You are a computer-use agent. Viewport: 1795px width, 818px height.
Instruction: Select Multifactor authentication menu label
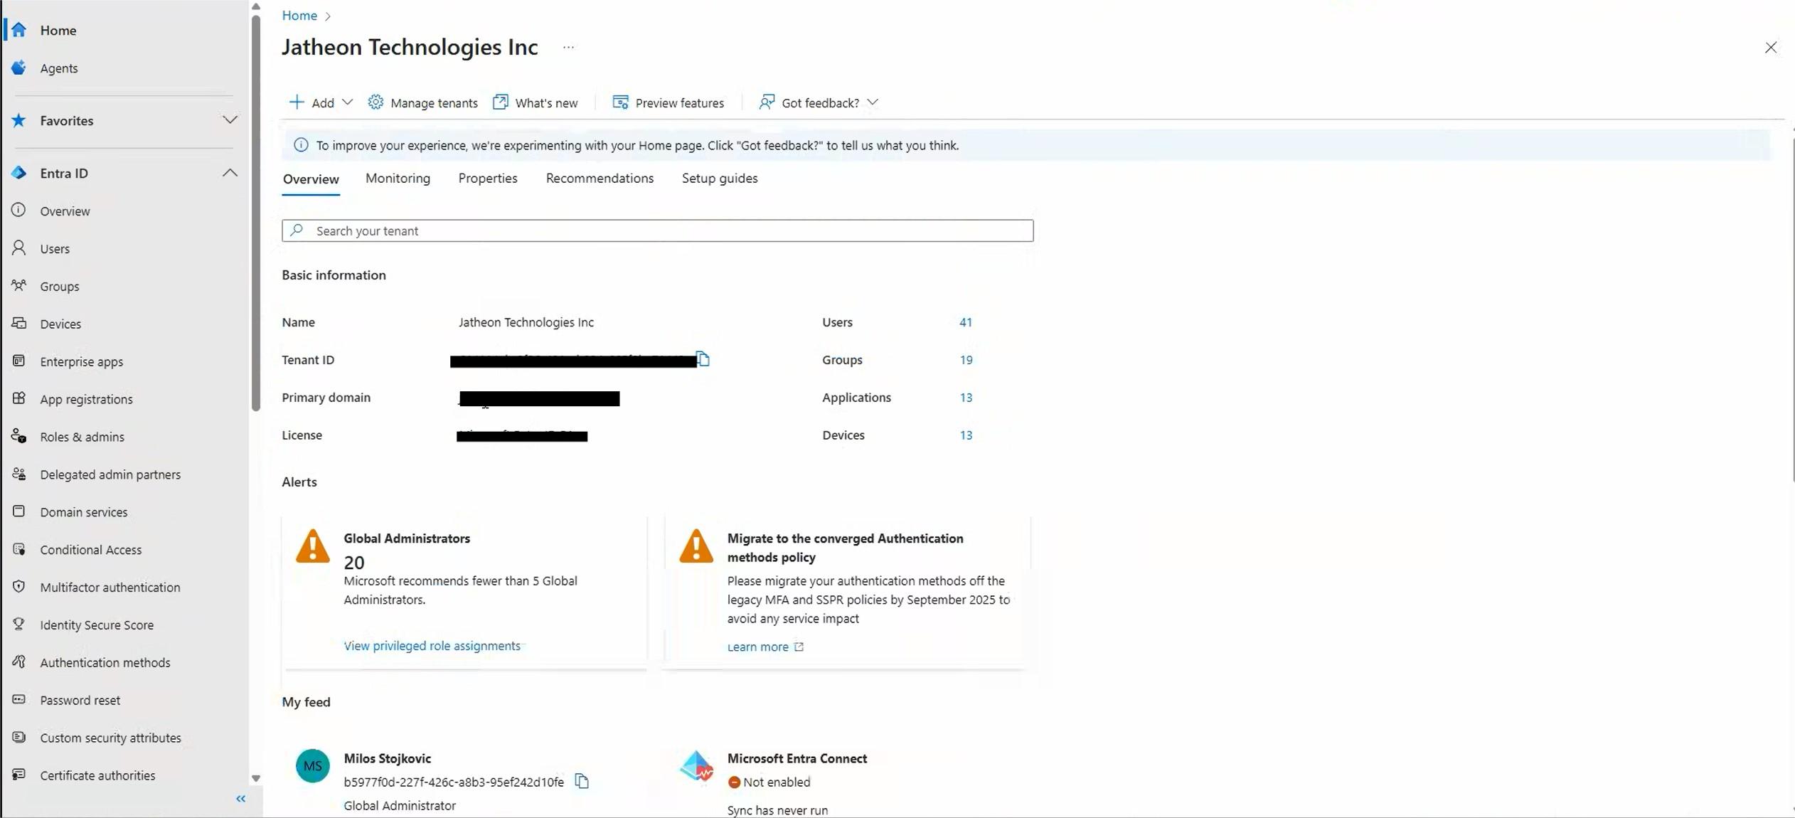click(x=110, y=587)
